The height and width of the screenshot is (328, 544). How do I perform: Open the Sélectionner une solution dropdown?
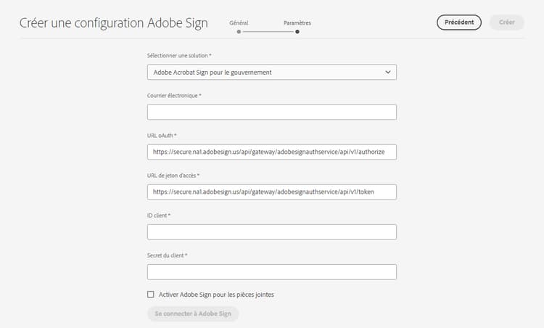click(272, 72)
